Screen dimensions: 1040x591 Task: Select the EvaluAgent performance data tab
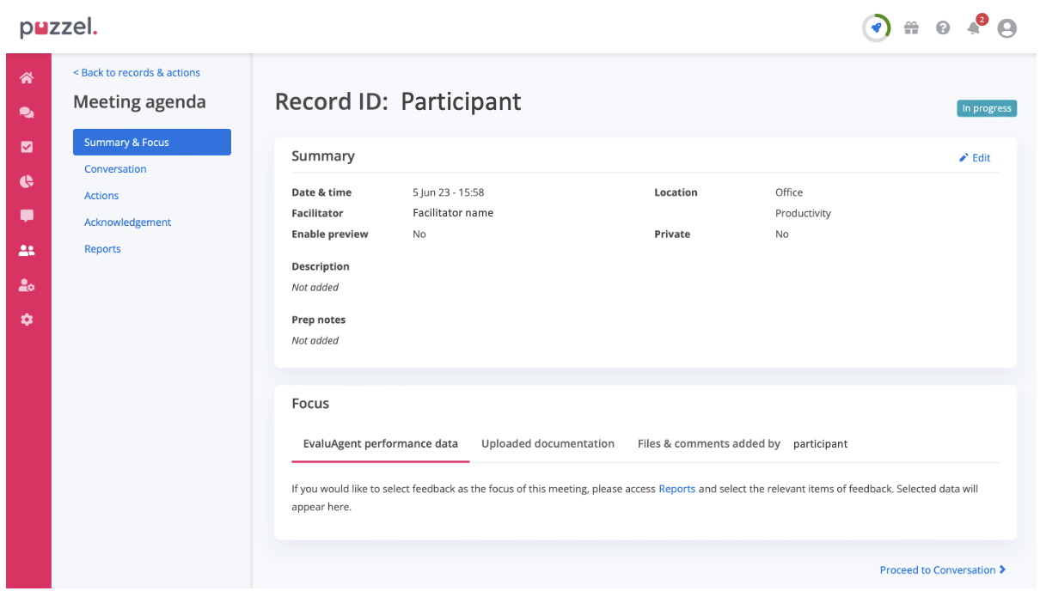point(380,444)
